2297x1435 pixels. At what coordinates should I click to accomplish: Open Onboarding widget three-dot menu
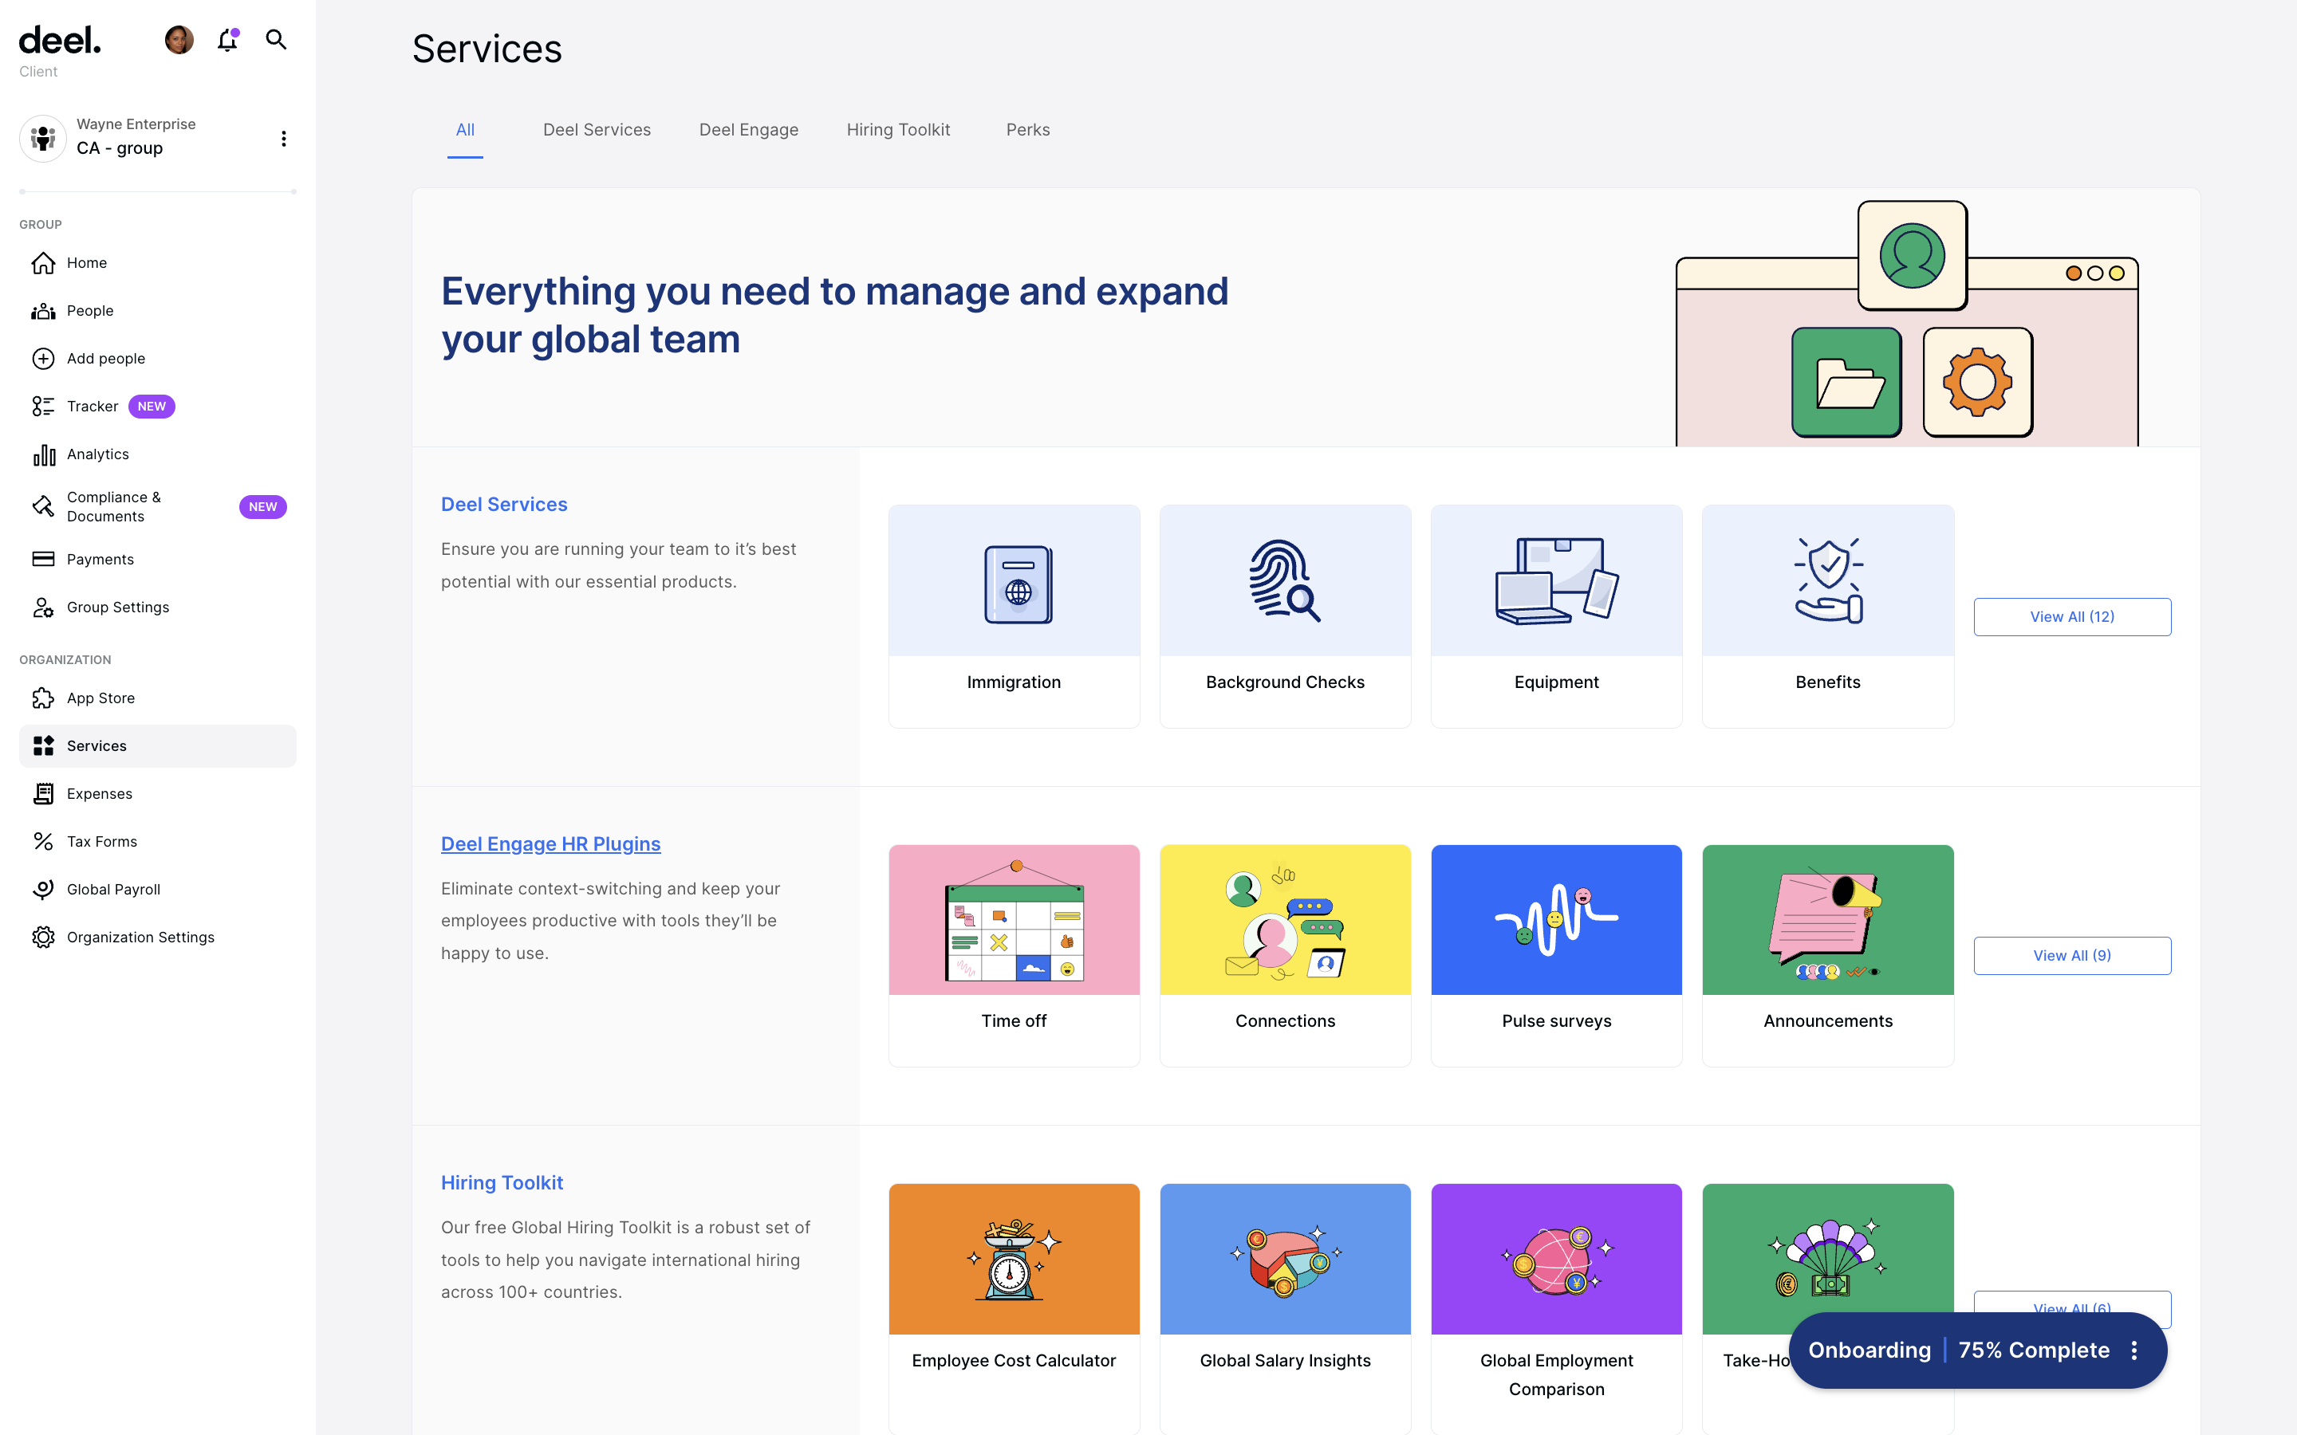(2133, 1350)
